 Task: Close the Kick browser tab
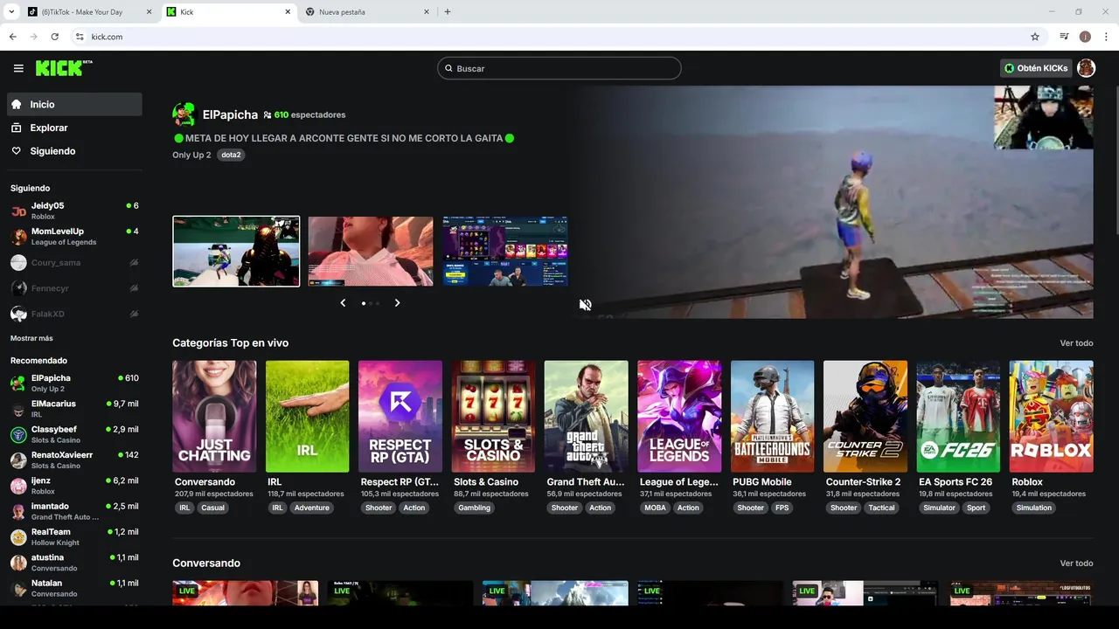[288, 12]
